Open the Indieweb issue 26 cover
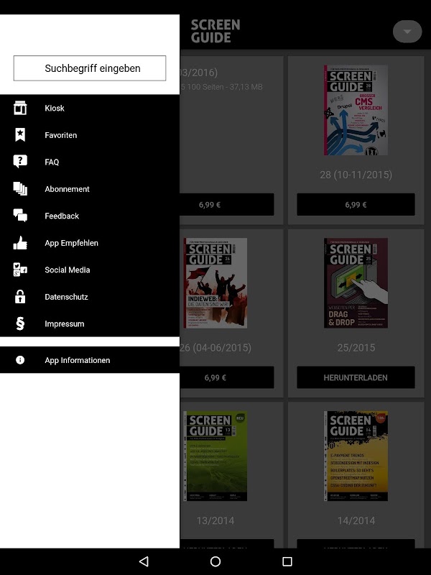This screenshot has height=575, width=431. point(215,283)
